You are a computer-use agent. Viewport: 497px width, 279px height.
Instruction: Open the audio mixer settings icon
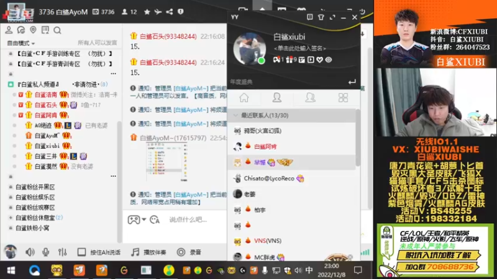pos(63,252)
